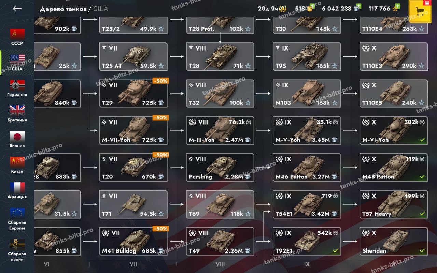437x273 pixels.
Task: Select the Германия flag icon
Action: click(x=17, y=85)
